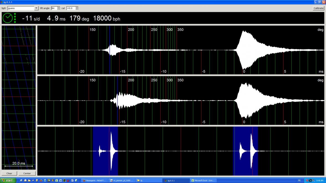Open the folder icon in quick launch

pos(29,181)
